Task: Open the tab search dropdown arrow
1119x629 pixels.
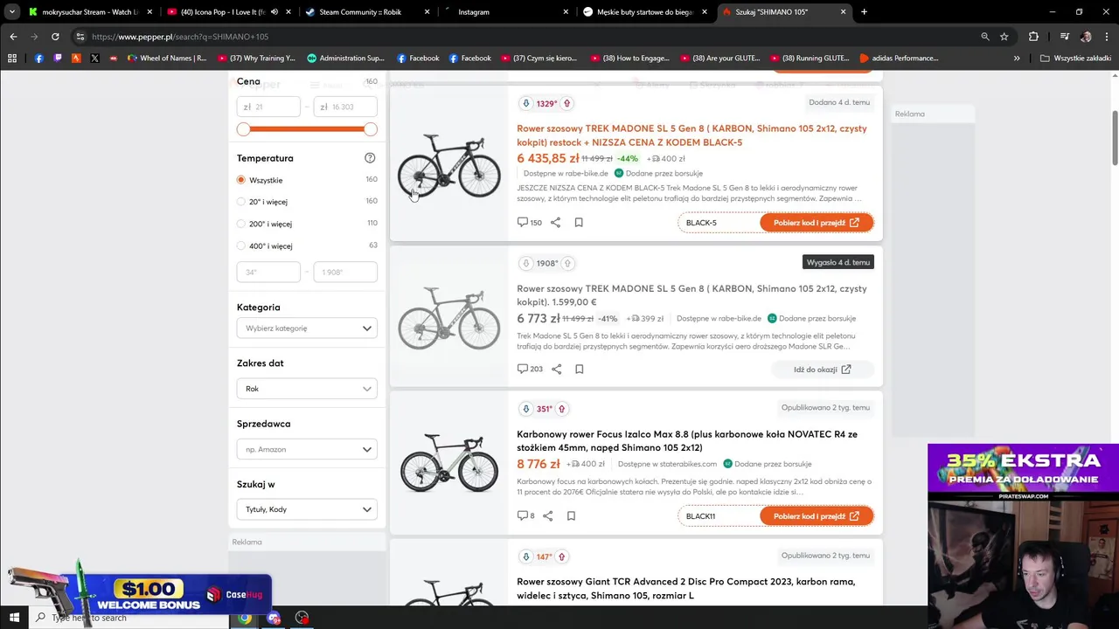Action: pos(11,12)
